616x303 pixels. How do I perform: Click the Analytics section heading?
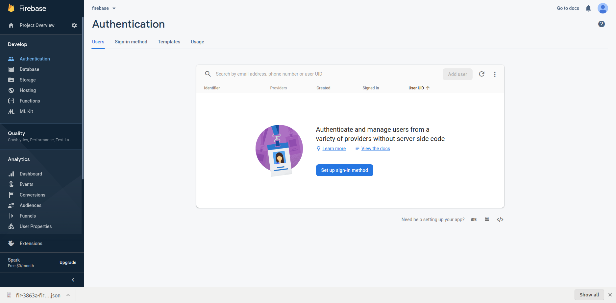19,159
